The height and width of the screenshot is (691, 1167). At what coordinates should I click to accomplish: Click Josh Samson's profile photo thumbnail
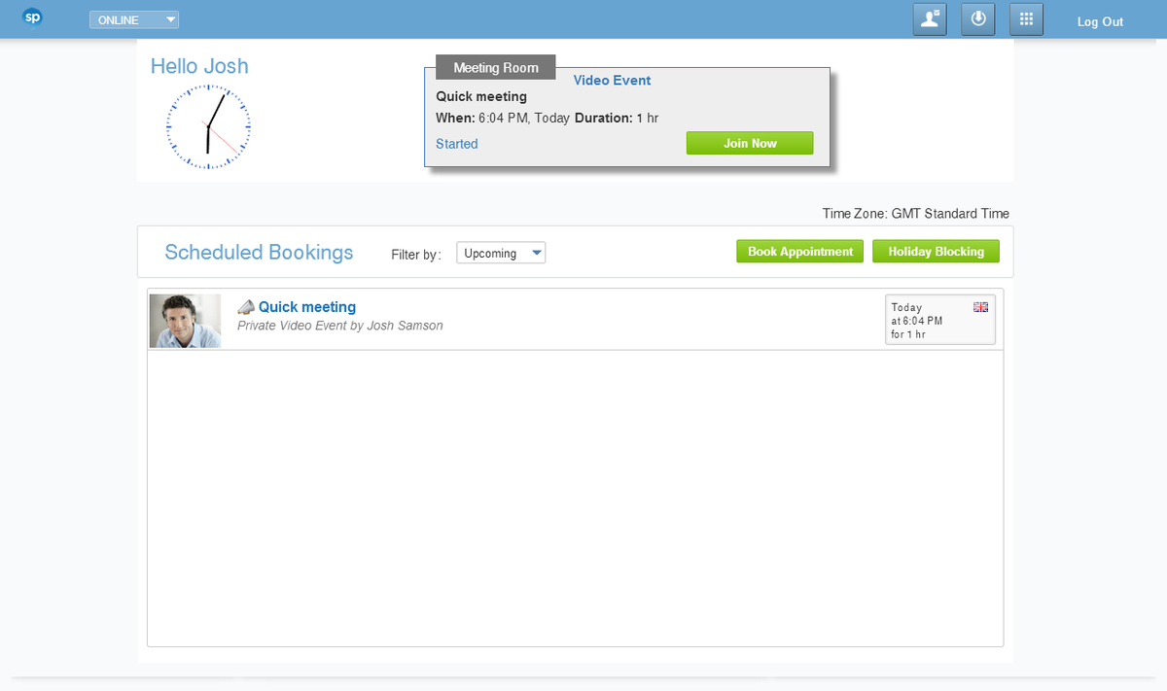coord(185,321)
